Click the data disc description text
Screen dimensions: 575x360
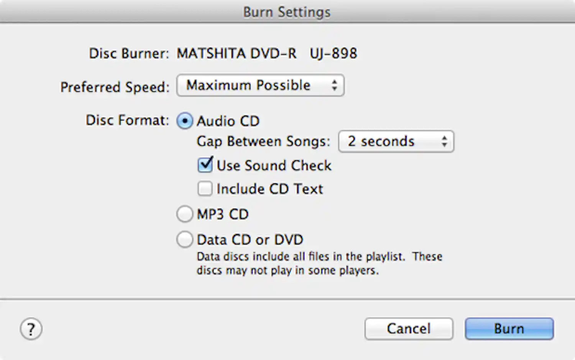click(x=319, y=263)
